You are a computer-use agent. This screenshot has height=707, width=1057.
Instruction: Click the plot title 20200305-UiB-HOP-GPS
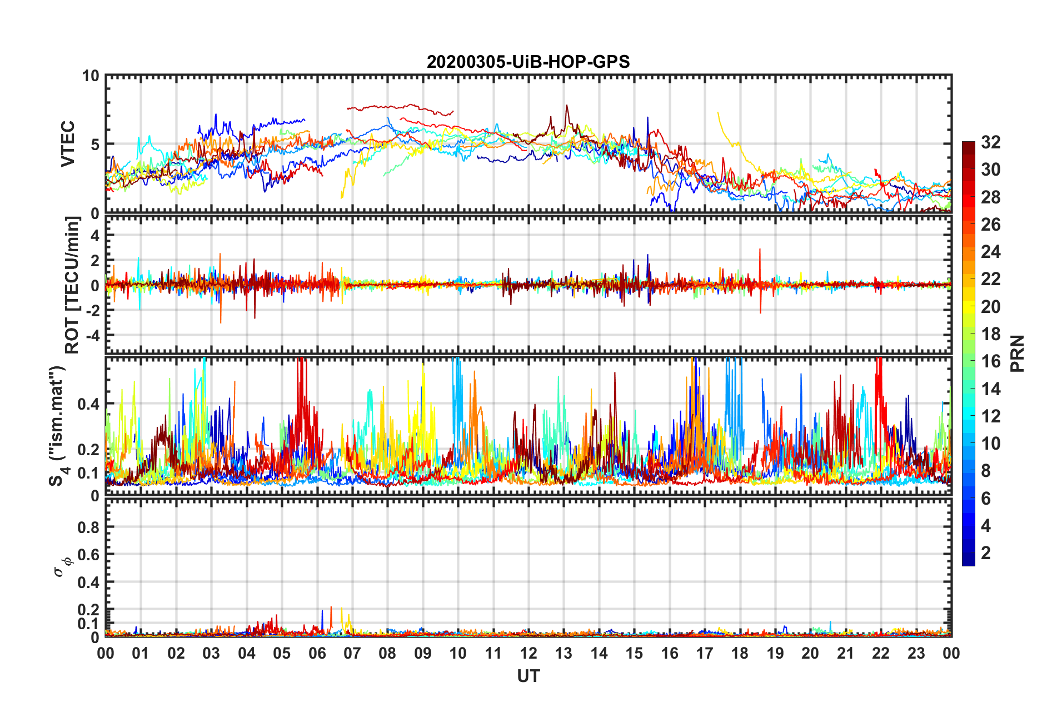[528, 62]
